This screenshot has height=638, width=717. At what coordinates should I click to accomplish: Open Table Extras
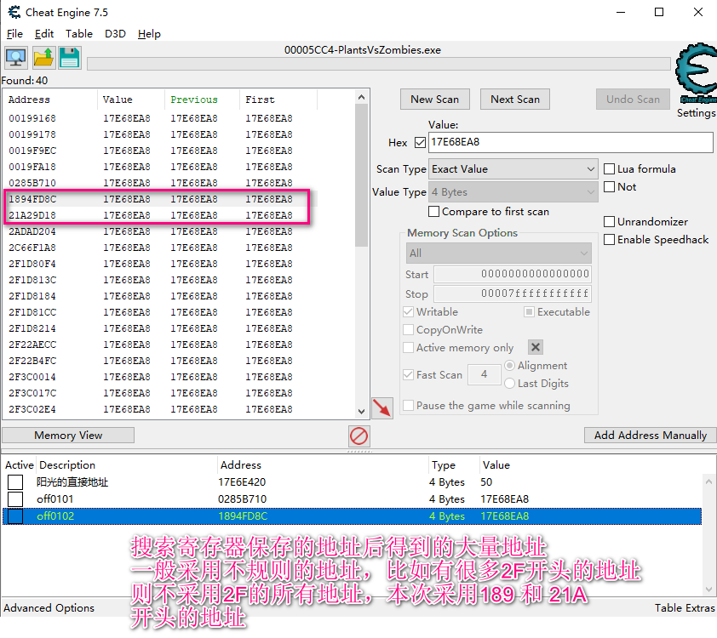pos(685,608)
